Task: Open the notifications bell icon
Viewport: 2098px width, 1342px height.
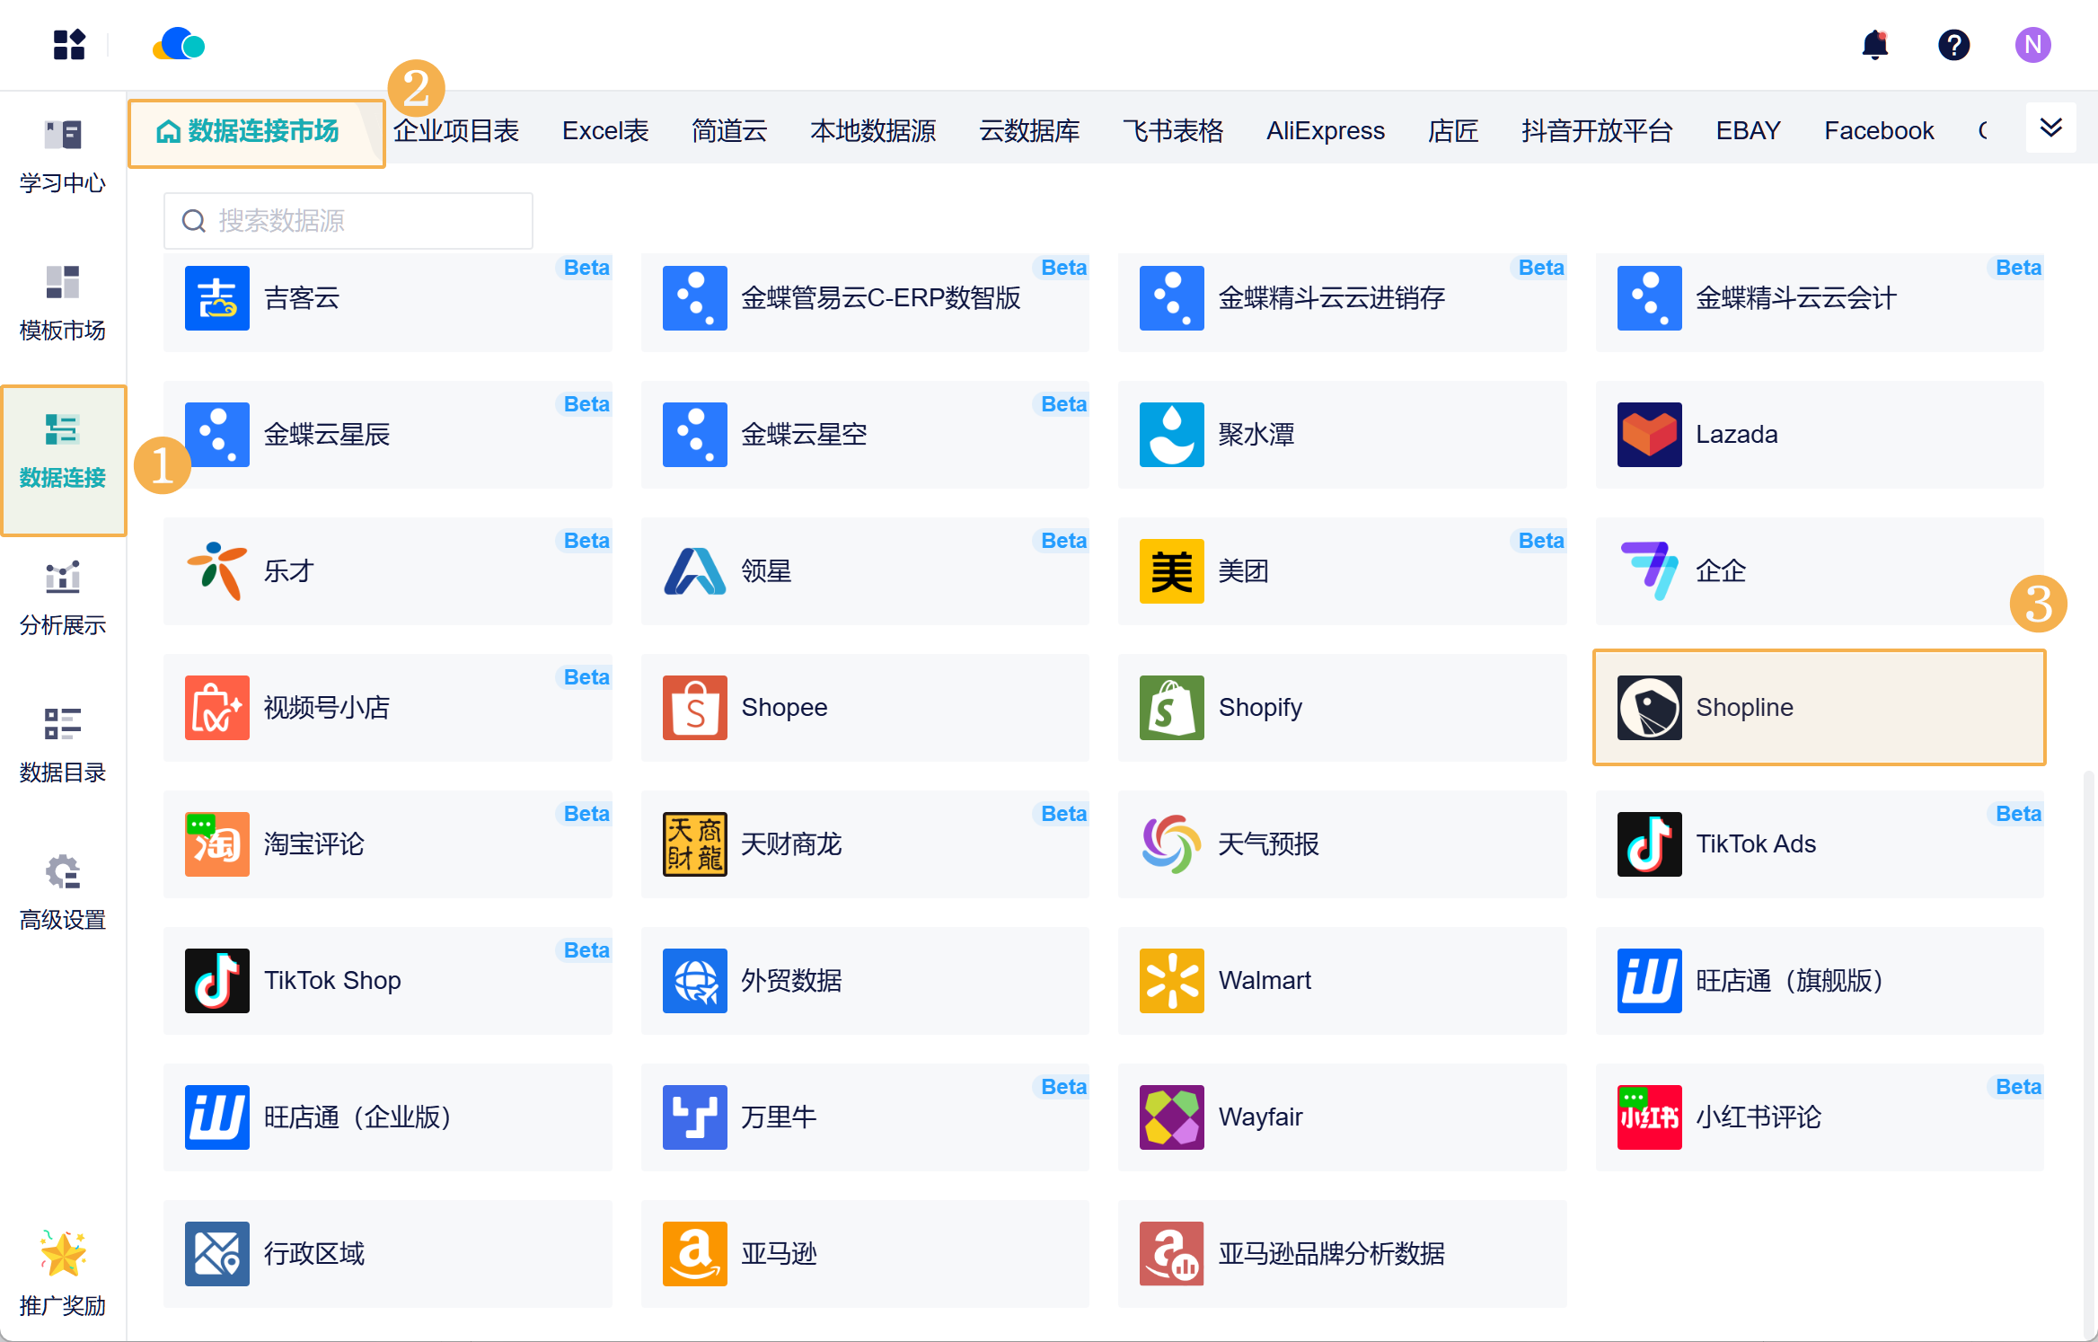Action: tap(1874, 45)
